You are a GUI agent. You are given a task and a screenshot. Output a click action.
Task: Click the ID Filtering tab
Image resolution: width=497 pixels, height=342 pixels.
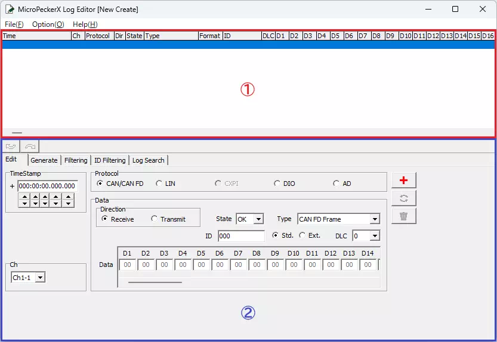click(110, 160)
